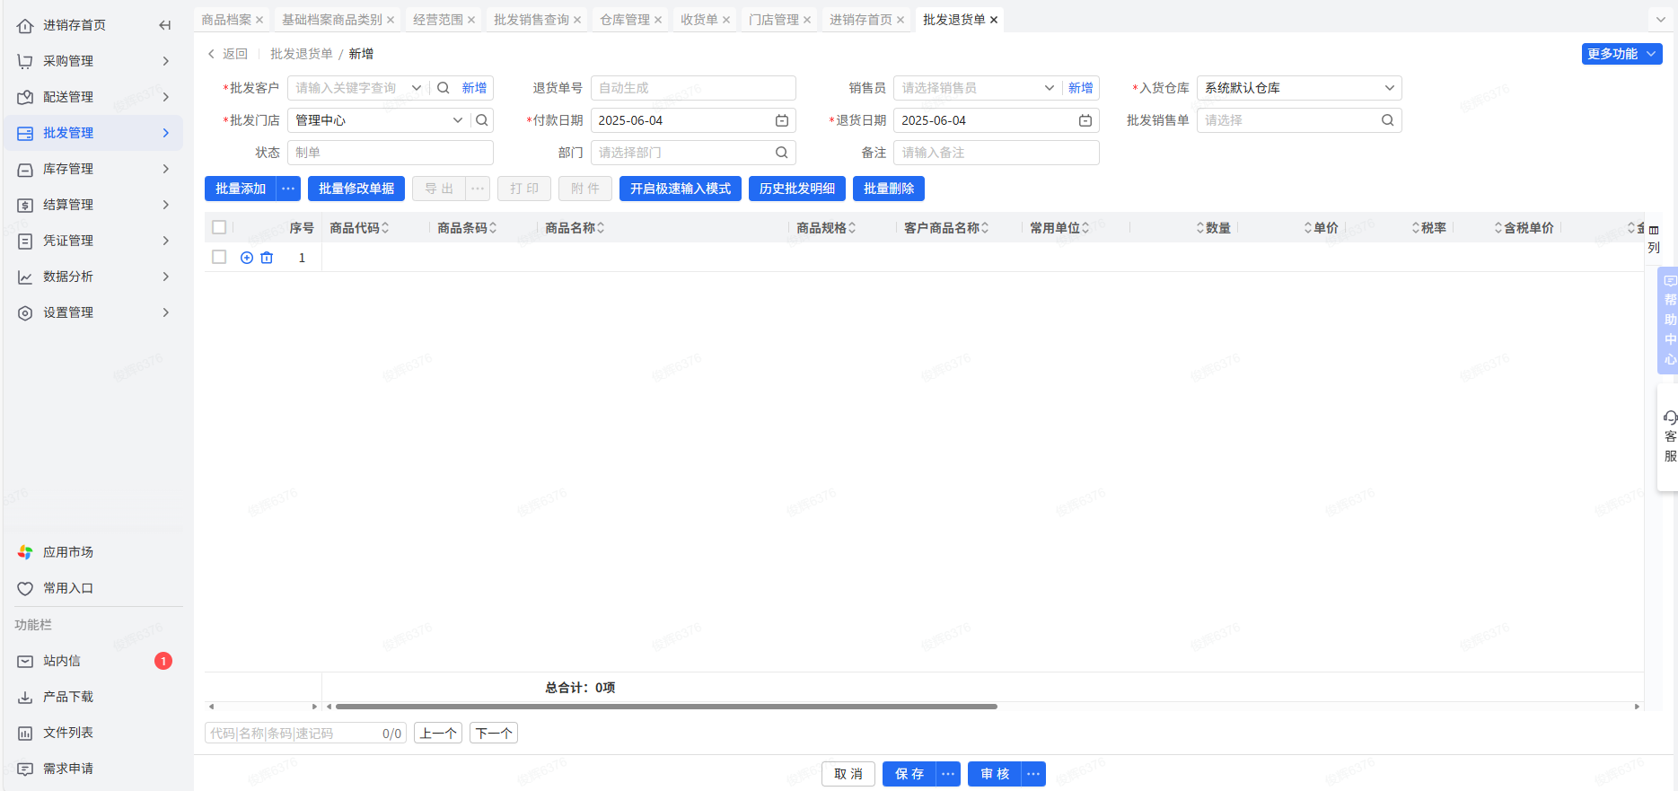
Task: Open the column settings 列 icon
Action: coord(1654,239)
